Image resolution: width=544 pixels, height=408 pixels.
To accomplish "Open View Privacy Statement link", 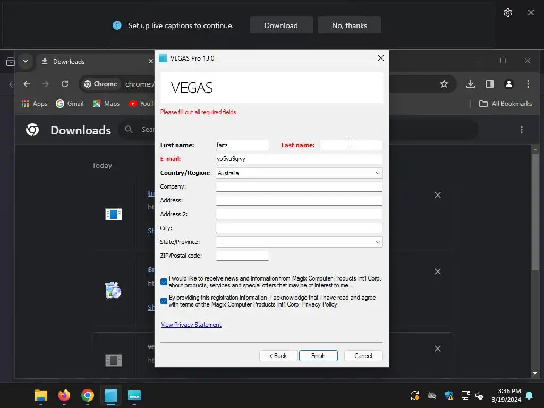I will click(191, 325).
